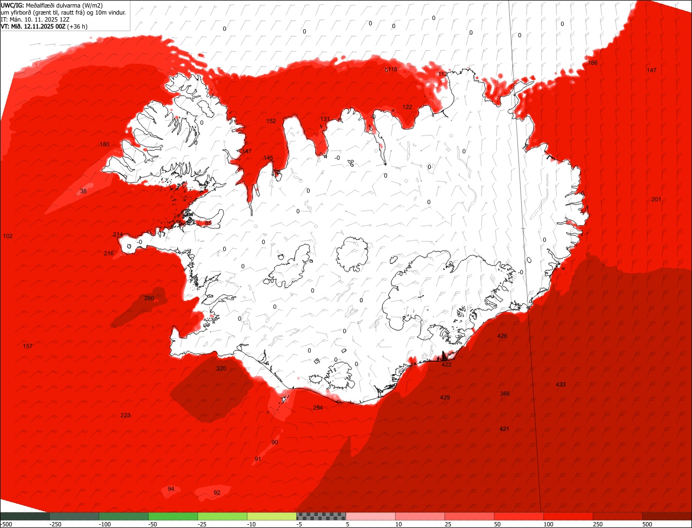
Task: Click the map value '223'
Action: pyautogui.click(x=125, y=415)
